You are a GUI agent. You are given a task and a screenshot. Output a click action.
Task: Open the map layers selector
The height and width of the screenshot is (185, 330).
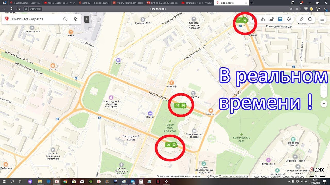(x=288, y=19)
